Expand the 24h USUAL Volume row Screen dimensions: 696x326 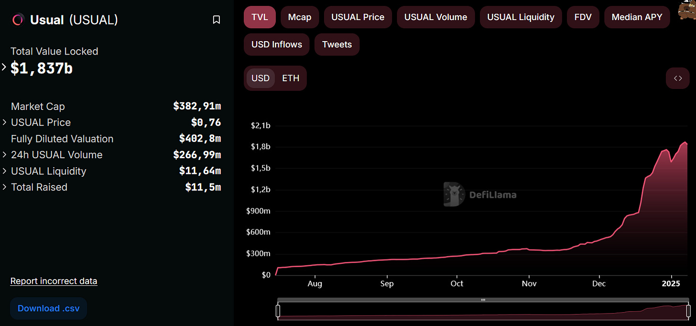point(4,155)
